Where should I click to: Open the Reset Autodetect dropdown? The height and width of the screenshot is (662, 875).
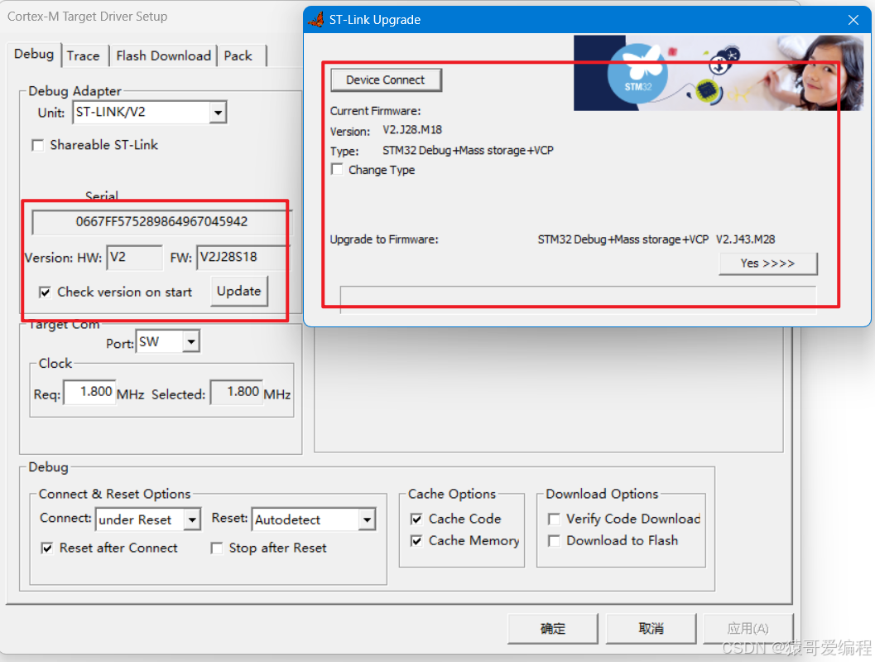[x=367, y=519]
